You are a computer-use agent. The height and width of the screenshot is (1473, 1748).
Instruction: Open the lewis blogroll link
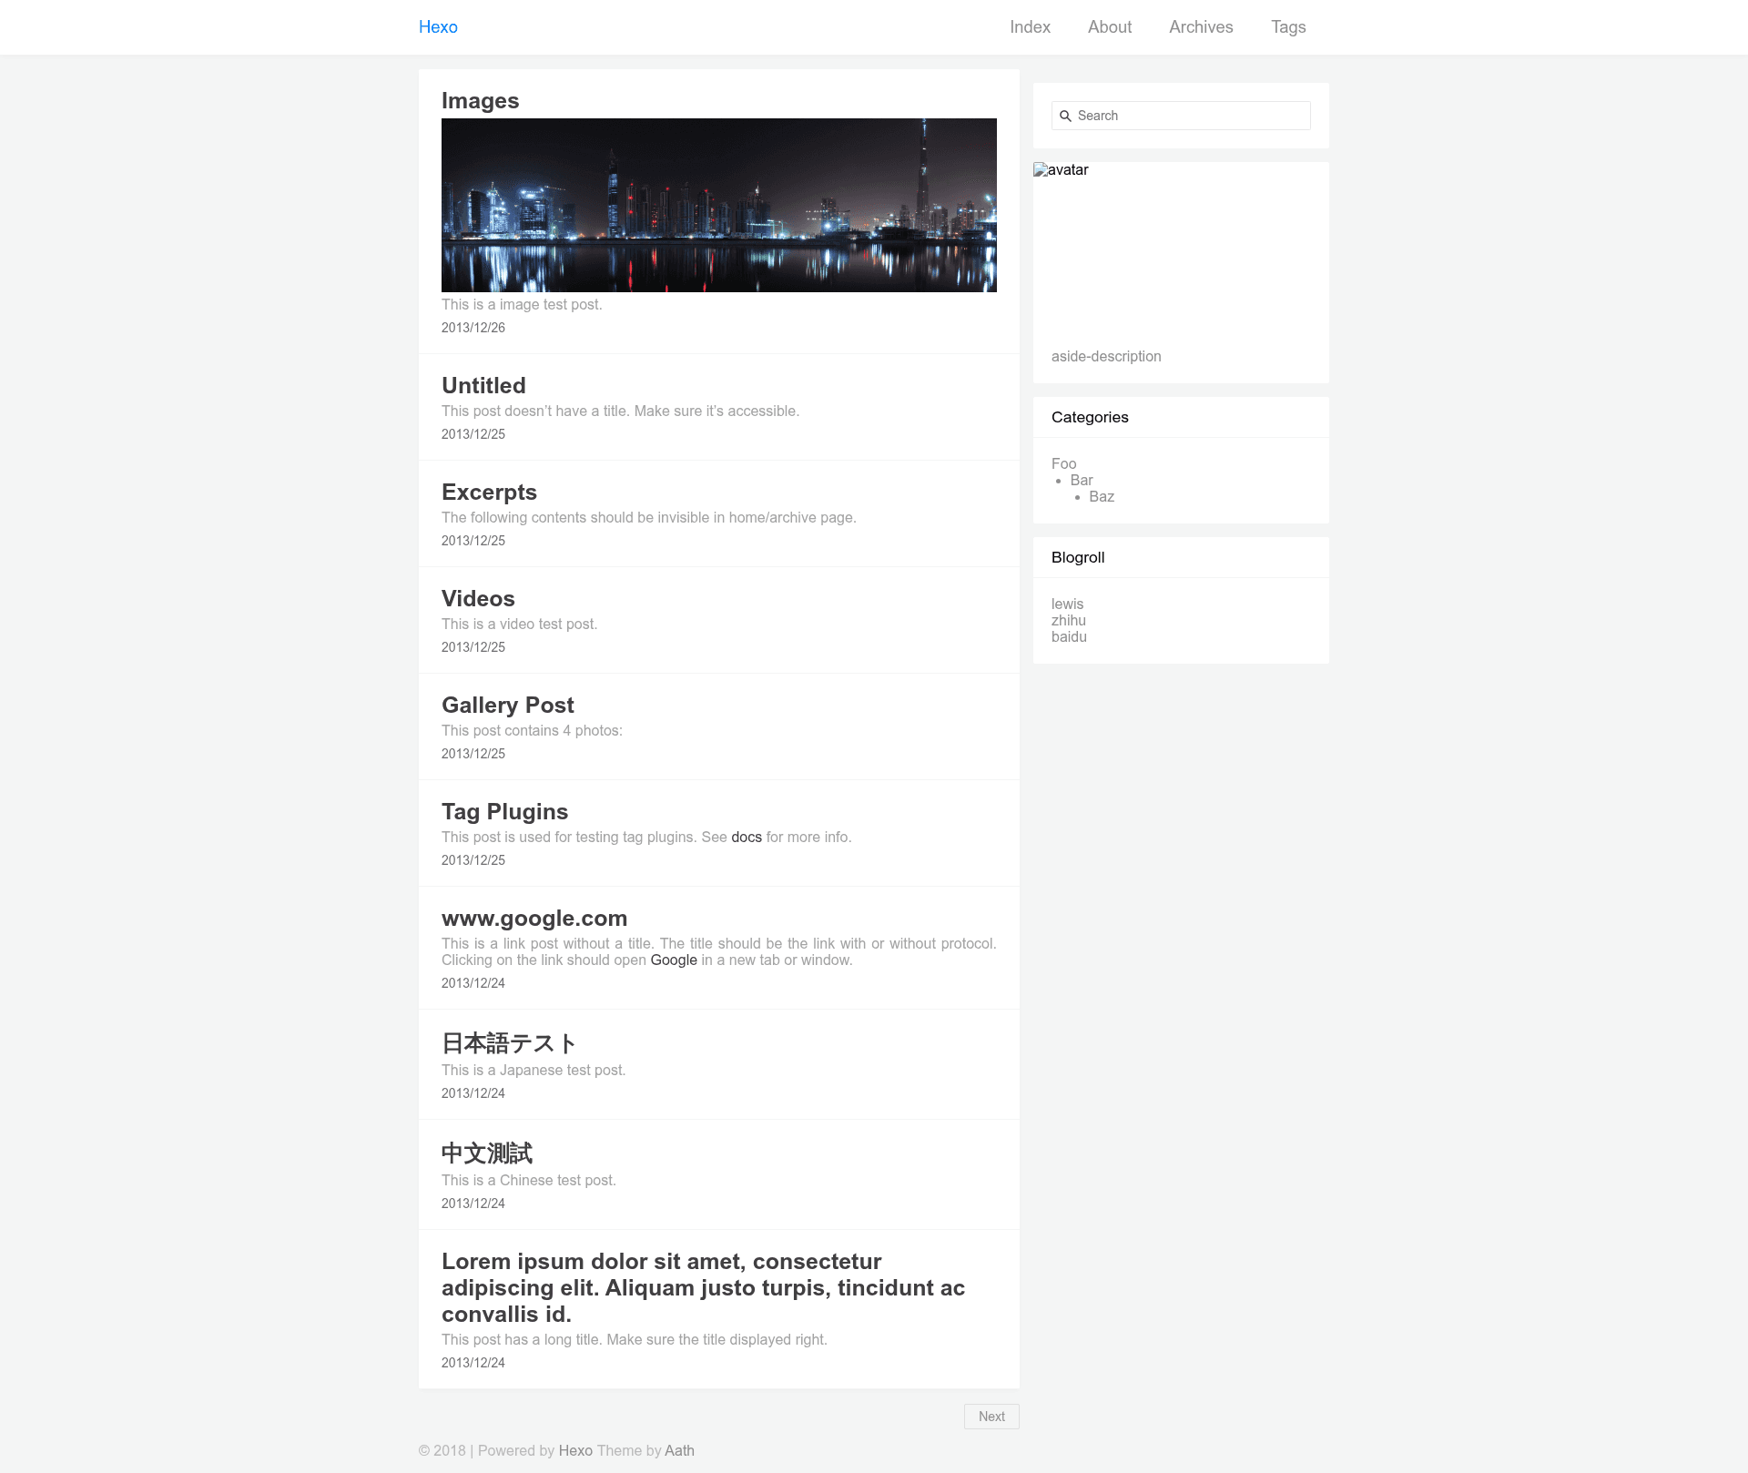click(1067, 604)
